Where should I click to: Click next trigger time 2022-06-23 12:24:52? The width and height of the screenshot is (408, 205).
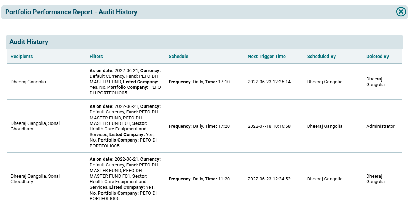tap(269, 179)
